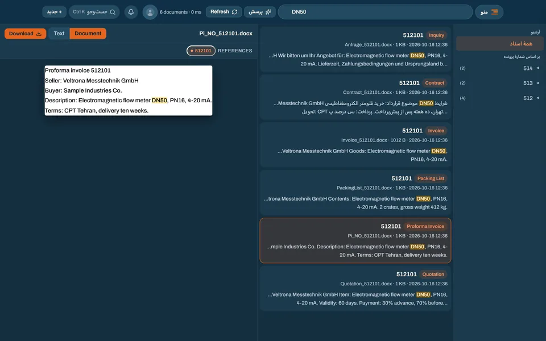Click the 512101 reference chip
546x341 pixels.
pyautogui.click(x=201, y=51)
